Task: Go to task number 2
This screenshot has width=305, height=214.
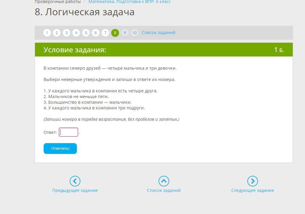Action: 57,33
